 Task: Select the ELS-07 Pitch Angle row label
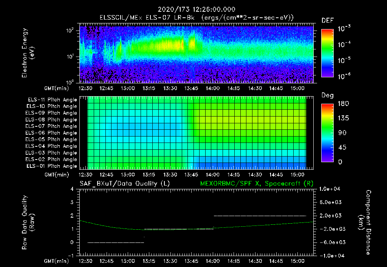(x=51, y=126)
